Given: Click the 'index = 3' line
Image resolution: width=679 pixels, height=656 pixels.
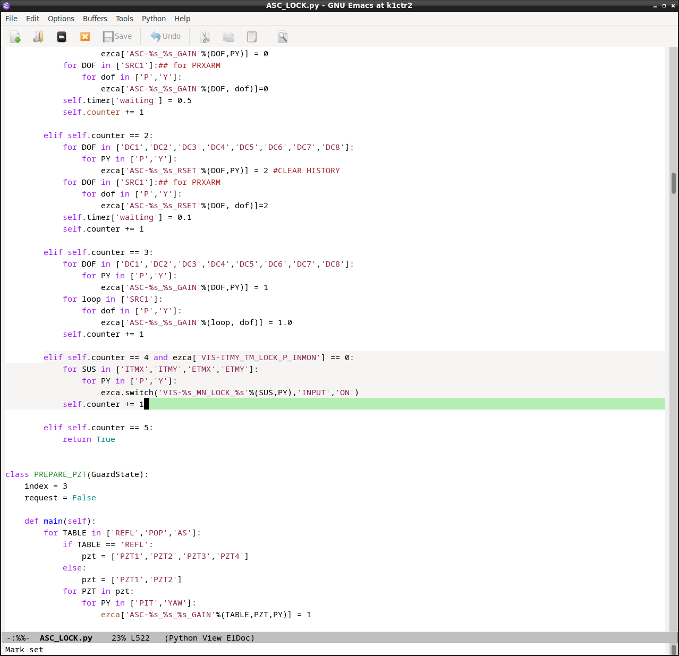Looking at the screenshot, I should tap(46, 486).
